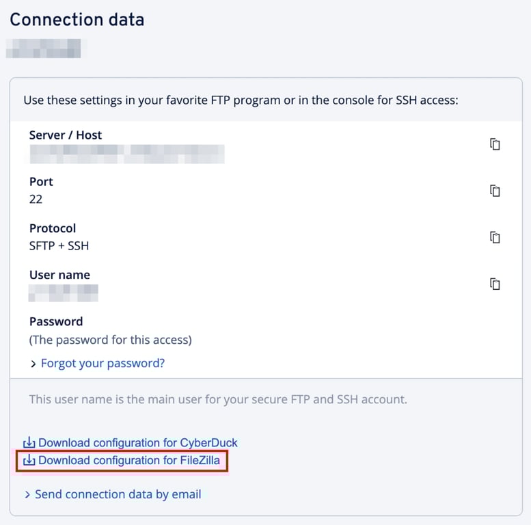Click the main user note about secure FTP
Viewport: 531px width, 525px height.
click(x=217, y=399)
